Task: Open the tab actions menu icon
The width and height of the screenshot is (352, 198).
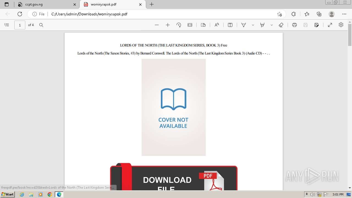Action: pyautogui.click(x=7, y=4)
